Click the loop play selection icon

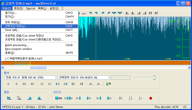59,98
